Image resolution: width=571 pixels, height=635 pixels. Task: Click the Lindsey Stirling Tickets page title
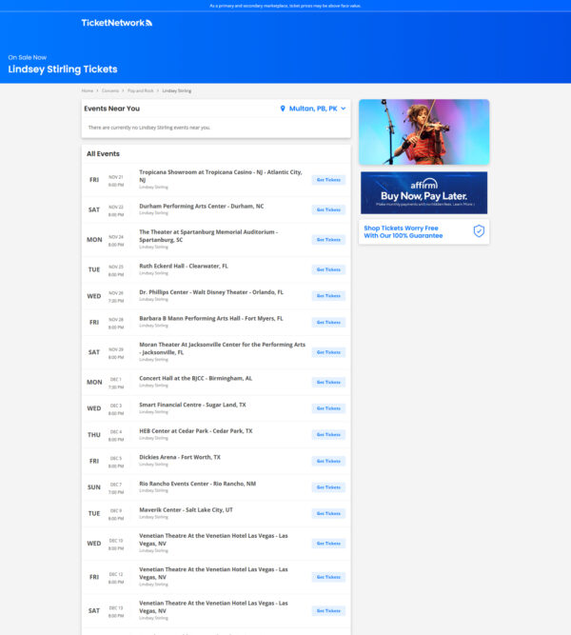tap(63, 69)
